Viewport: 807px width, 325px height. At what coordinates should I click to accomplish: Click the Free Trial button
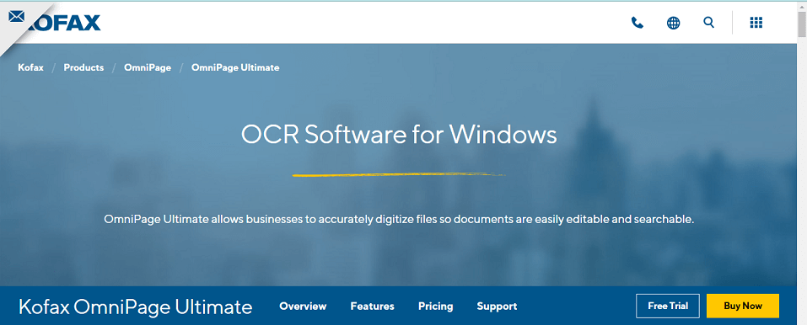668,306
